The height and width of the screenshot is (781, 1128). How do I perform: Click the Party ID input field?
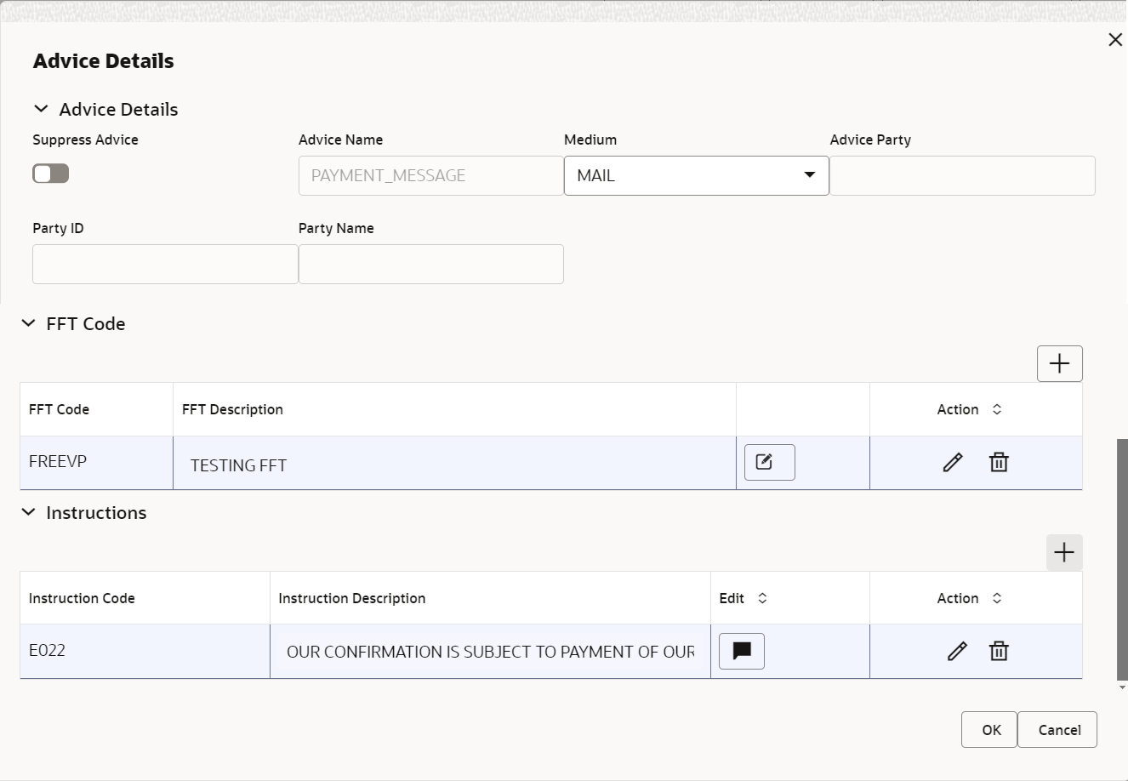tap(164, 264)
